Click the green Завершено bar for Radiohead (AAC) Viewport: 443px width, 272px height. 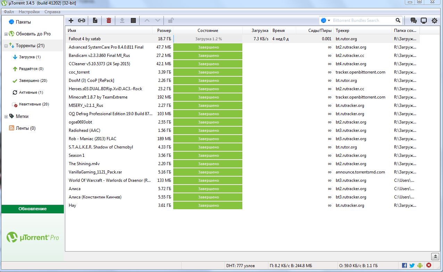[x=208, y=130]
